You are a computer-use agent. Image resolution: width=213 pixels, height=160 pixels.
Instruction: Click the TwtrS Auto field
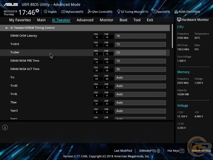(140, 111)
